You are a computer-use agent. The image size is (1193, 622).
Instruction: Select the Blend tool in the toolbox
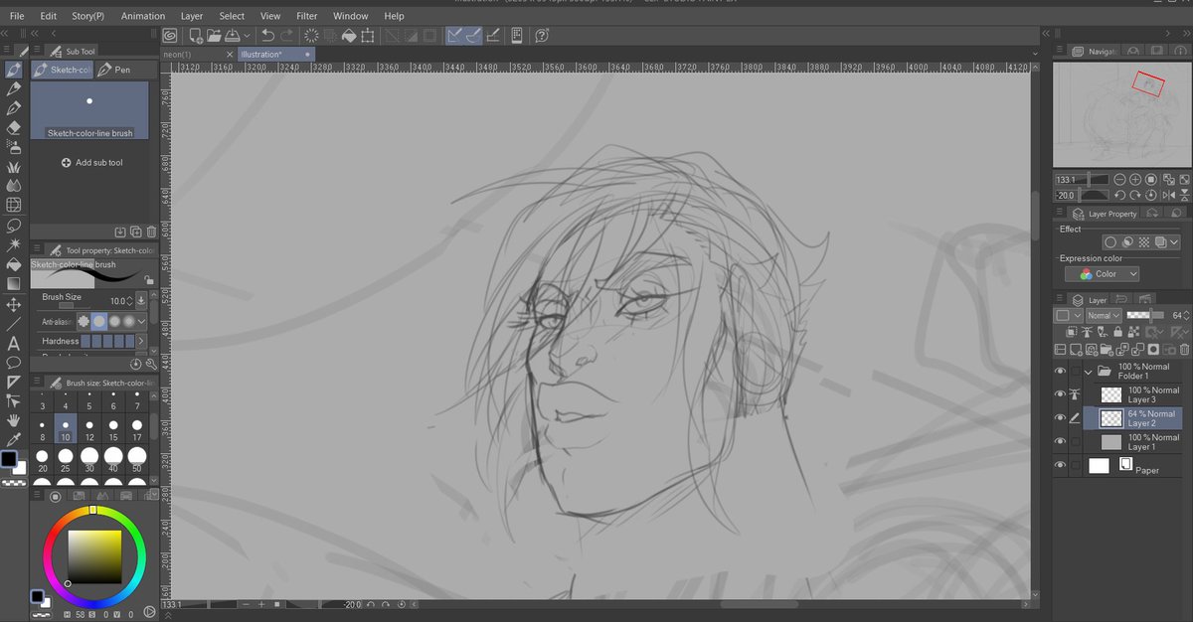pyautogui.click(x=14, y=186)
